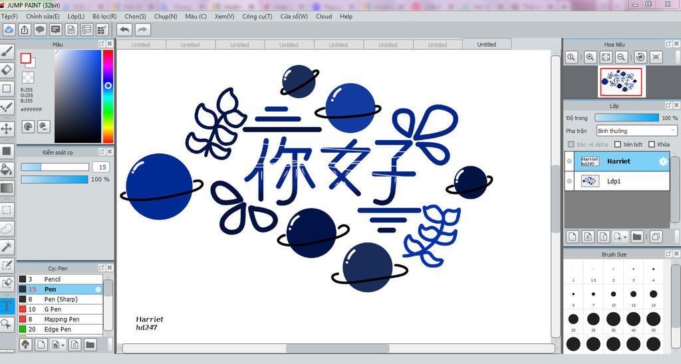Zoom in using navigator magnifier plus
The width and height of the screenshot is (681, 364).
pos(590,57)
